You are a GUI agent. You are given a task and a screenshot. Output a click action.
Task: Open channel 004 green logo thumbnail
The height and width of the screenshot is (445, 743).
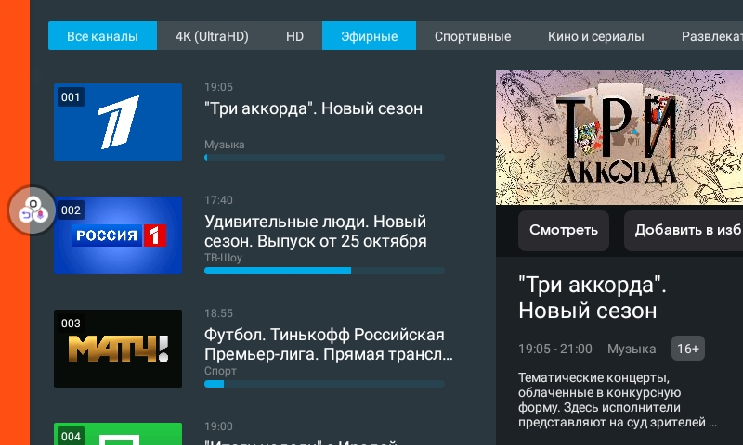(x=118, y=434)
